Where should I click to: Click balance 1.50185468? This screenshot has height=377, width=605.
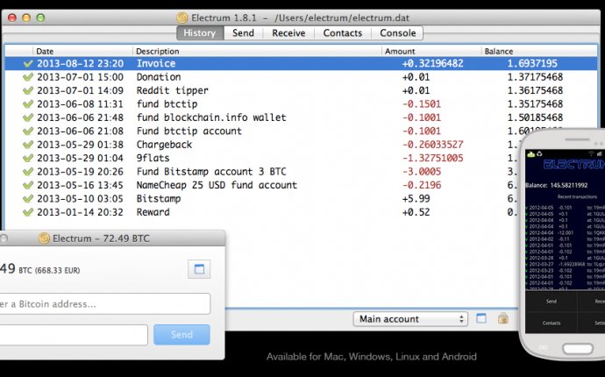535,117
